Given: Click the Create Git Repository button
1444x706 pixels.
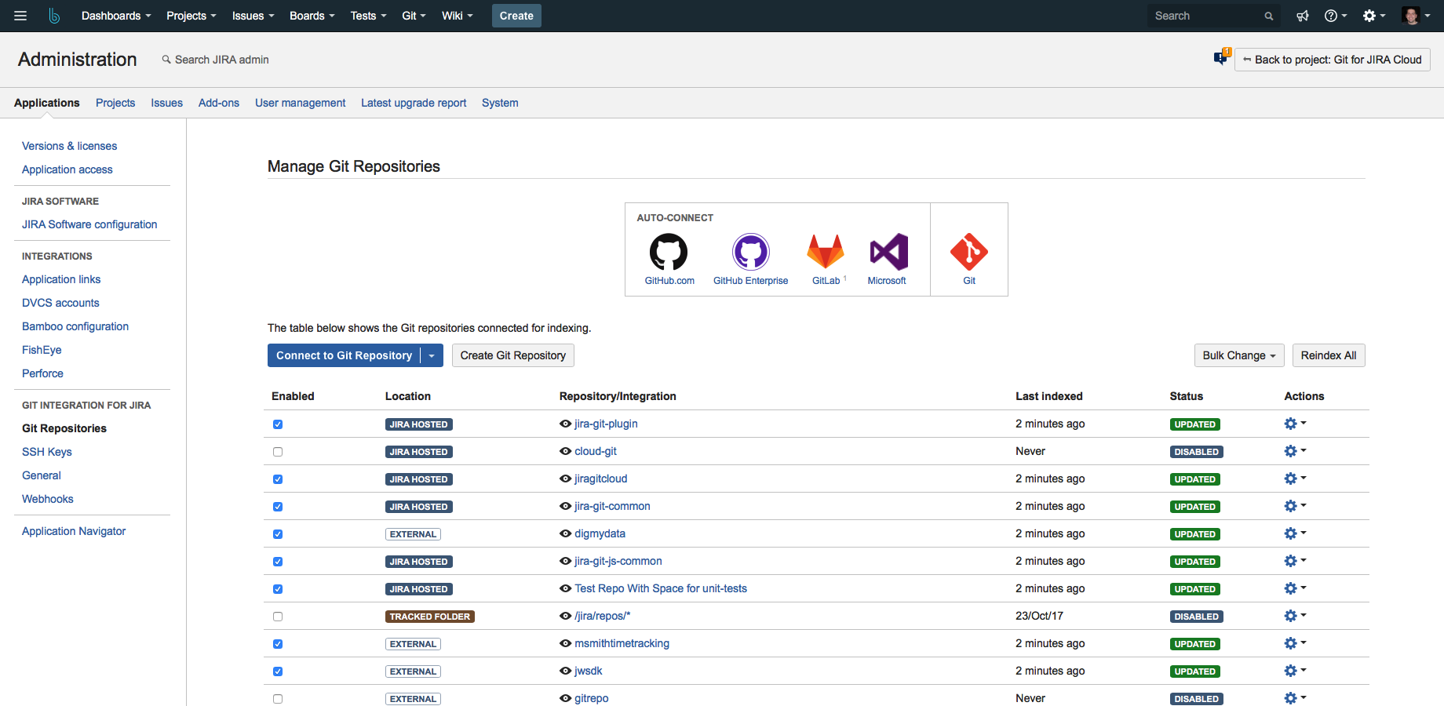Looking at the screenshot, I should click(x=512, y=355).
